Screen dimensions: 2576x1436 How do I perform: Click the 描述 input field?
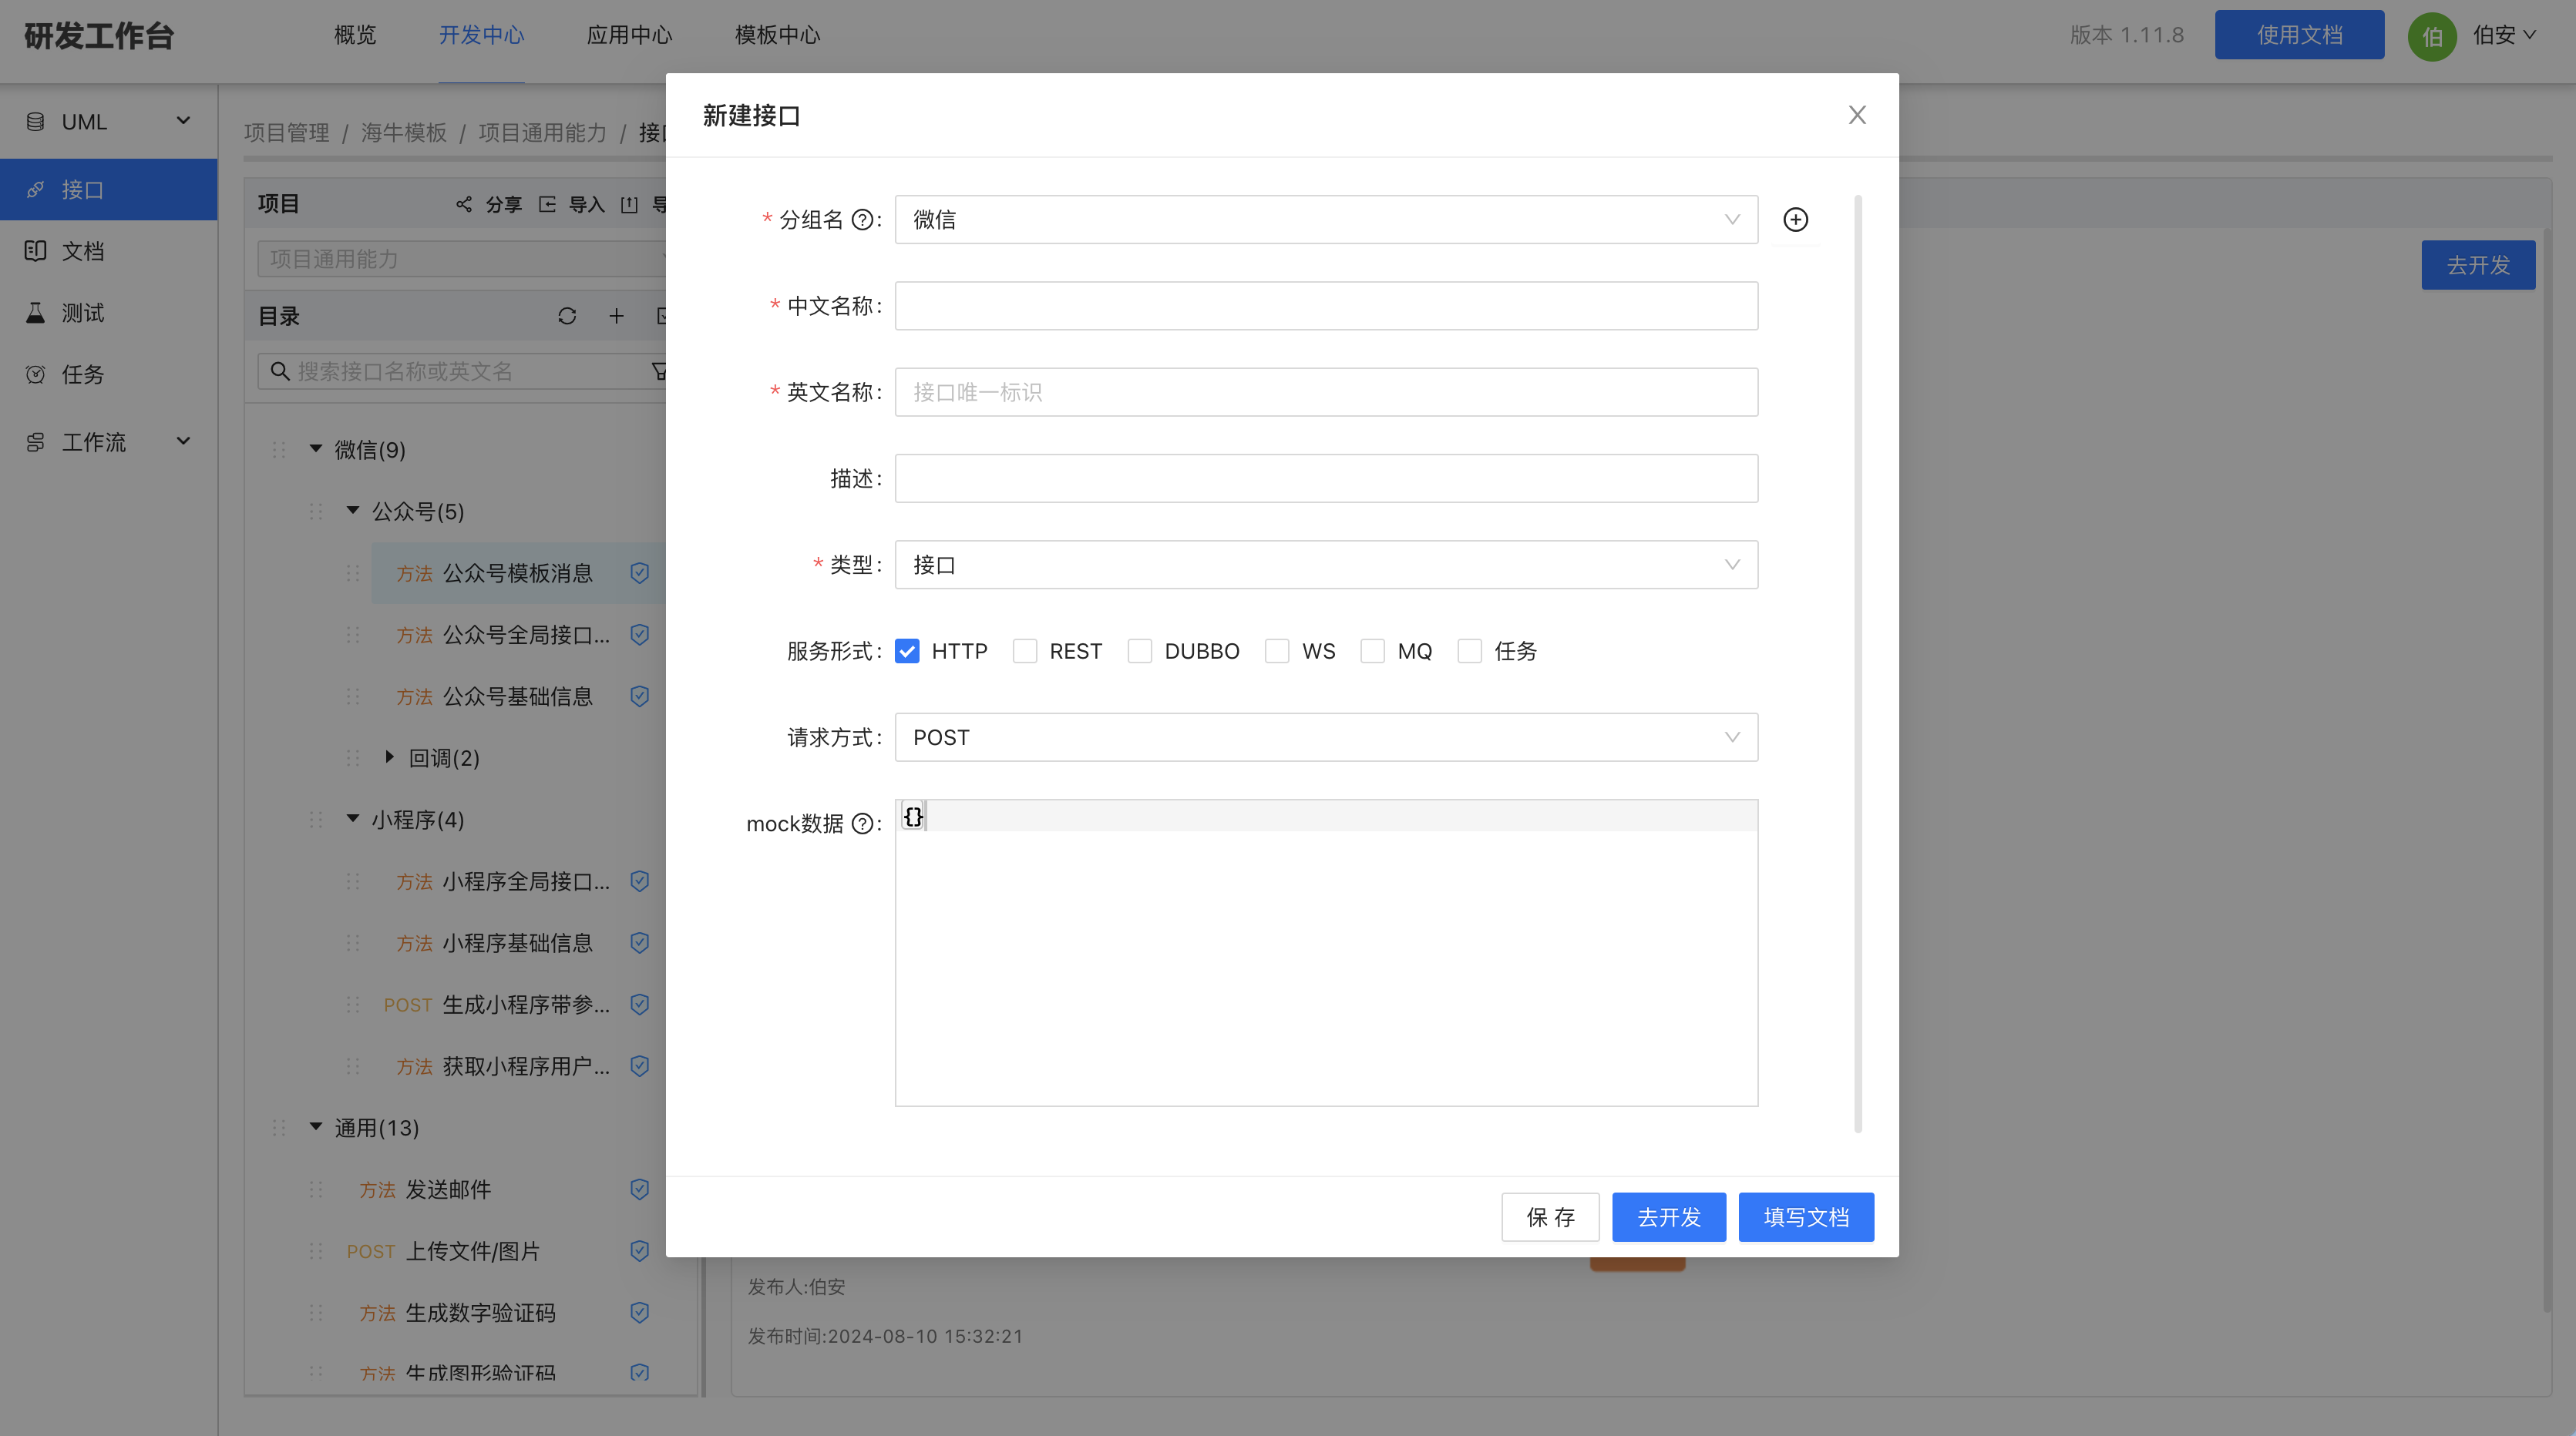(1326, 478)
